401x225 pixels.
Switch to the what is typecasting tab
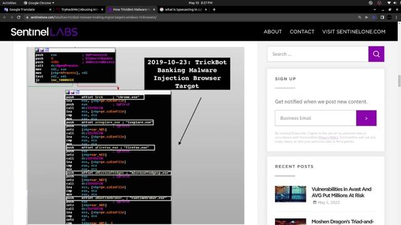pyautogui.click(x=183, y=9)
